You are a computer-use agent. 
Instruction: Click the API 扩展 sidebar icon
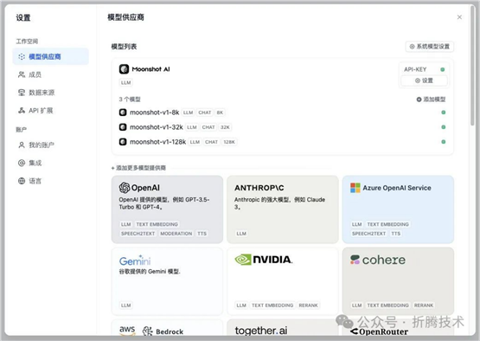click(x=22, y=111)
